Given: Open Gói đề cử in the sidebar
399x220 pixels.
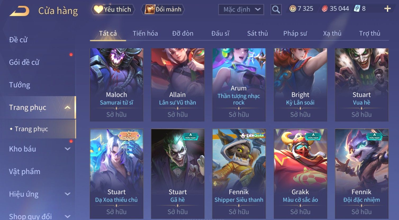Looking at the screenshot, I should click(24, 62).
